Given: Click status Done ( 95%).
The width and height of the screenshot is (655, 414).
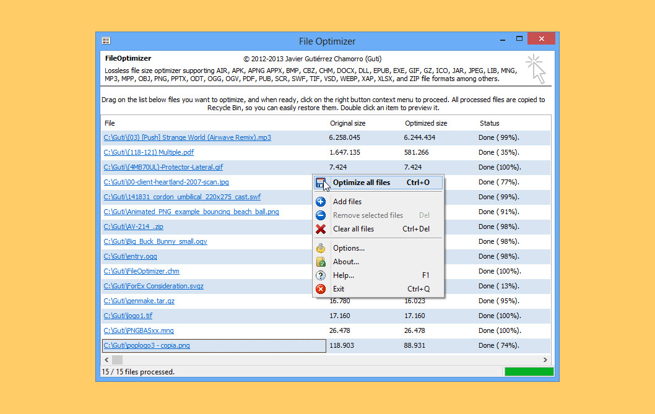Looking at the screenshot, I should (x=499, y=301).
